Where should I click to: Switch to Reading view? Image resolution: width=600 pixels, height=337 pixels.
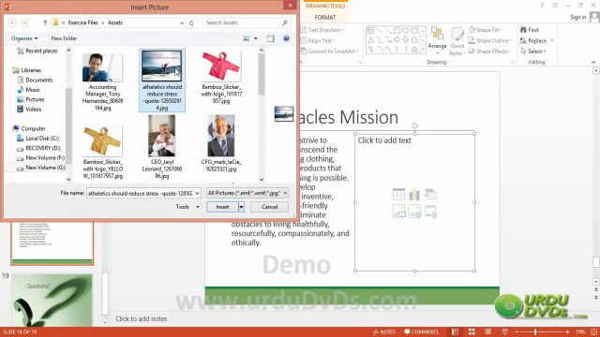487,331
